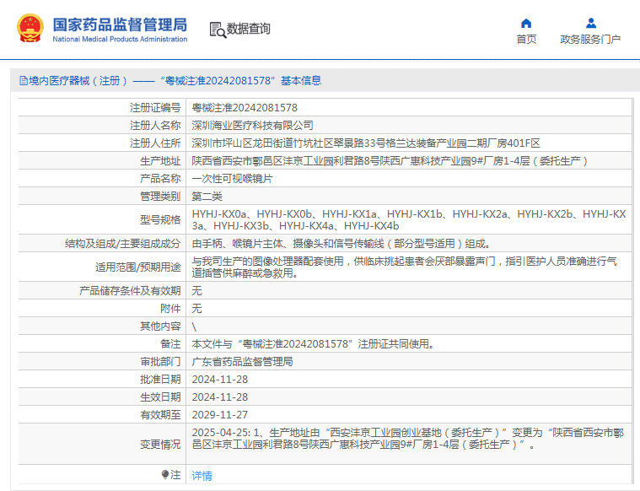Viewport: 640px width, 491px height.
Task: Click the 批准日期 label
Action: click(x=160, y=380)
